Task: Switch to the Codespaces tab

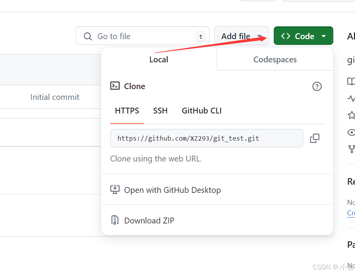Action: click(275, 60)
